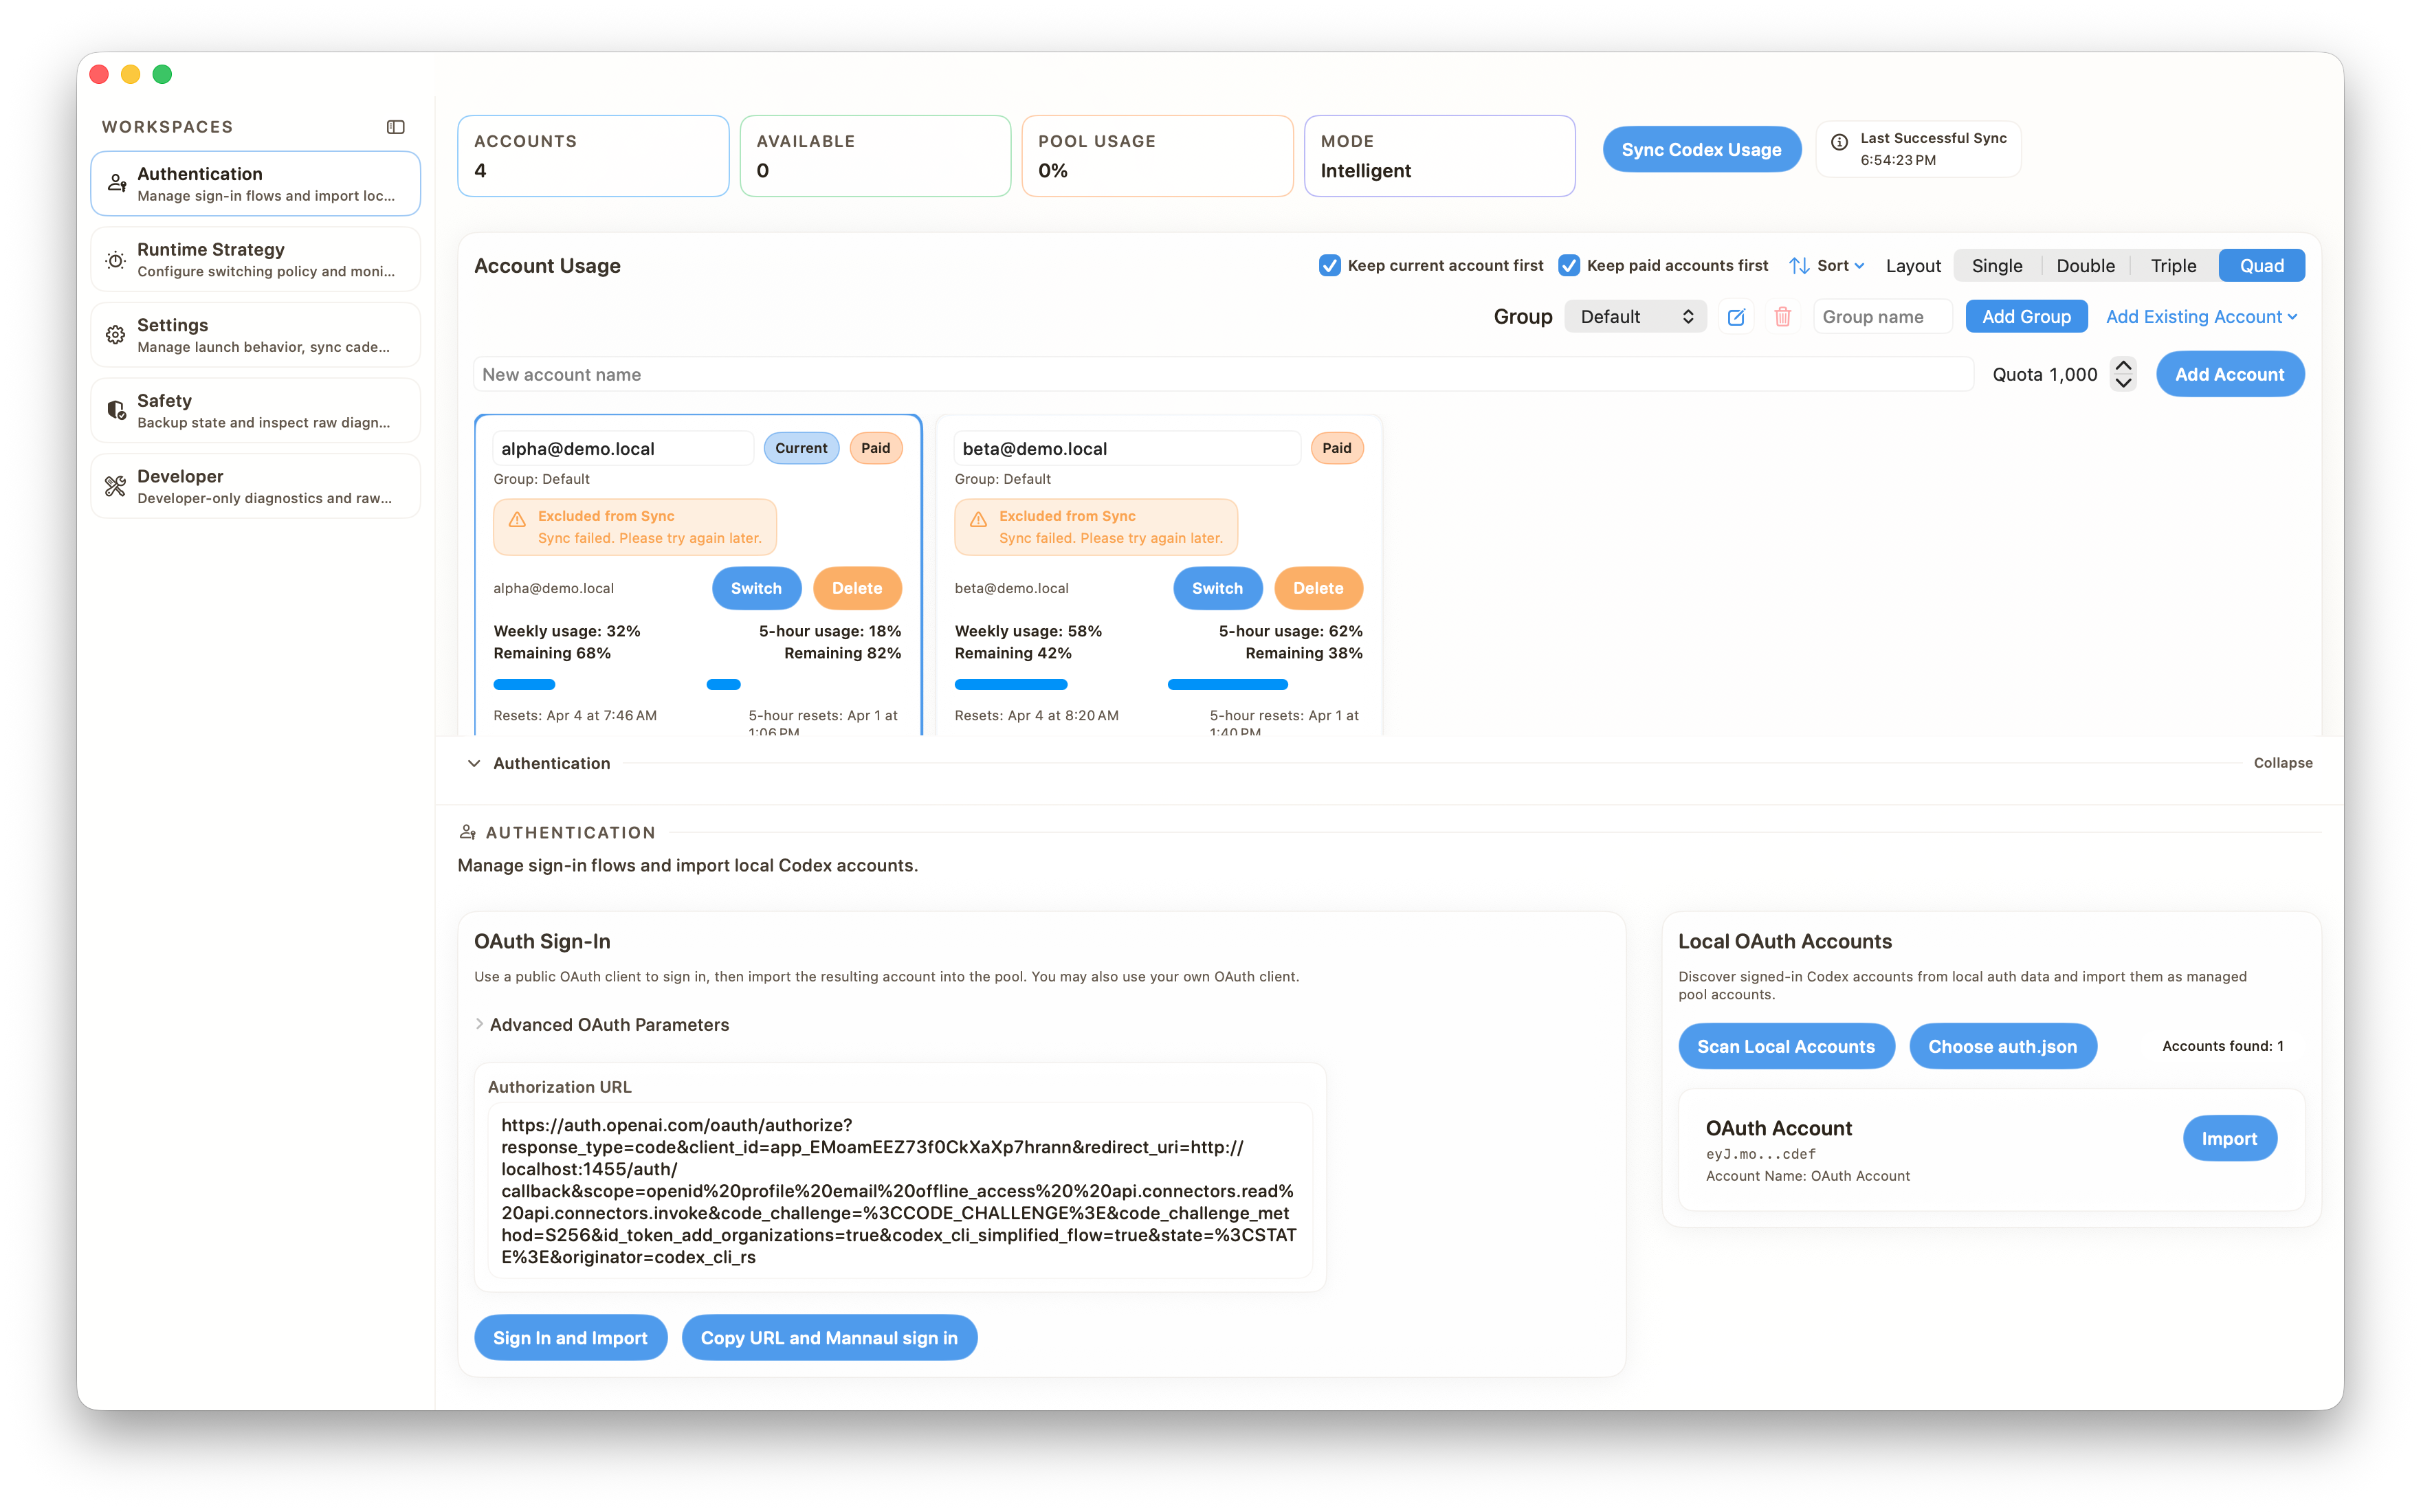
Task: Delete the beta@demo.local account
Action: click(x=1318, y=588)
